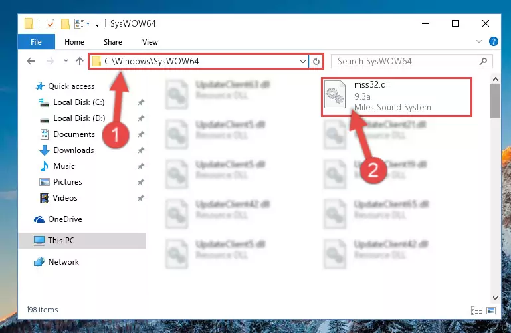Image resolution: width=511 pixels, height=333 pixels.
Task: Click the address bar path C:\Windows\SysWOW64
Action: pyautogui.click(x=152, y=61)
